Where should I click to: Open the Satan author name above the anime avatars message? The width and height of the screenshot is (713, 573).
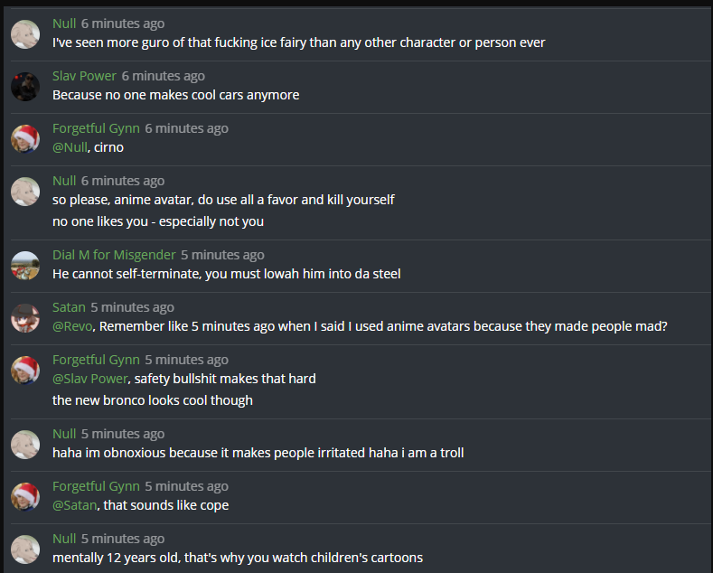click(x=69, y=307)
